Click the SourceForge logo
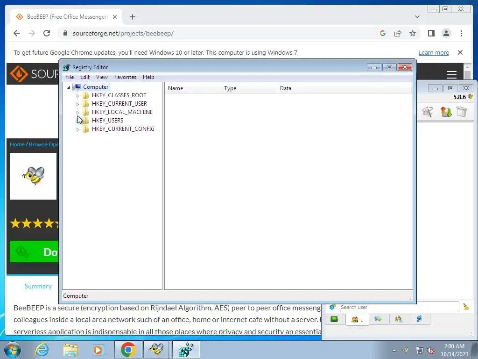Screen dimensions: 478x359 34,73
